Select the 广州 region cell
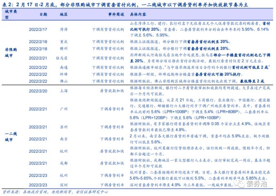Screen dimensions: 276x196 (64, 109)
